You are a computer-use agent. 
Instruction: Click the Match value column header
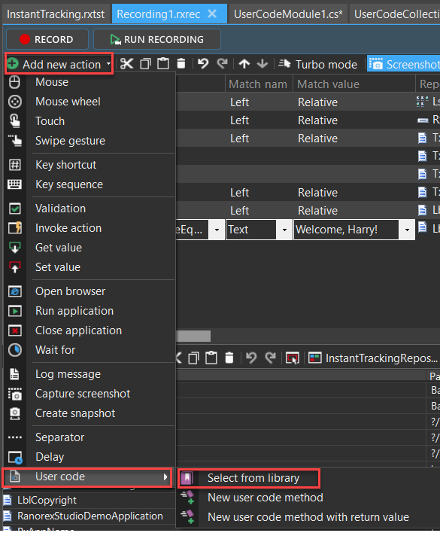click(354, 84)
